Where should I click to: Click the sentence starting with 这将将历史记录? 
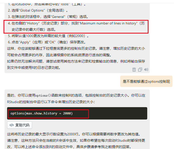[74, 134]
